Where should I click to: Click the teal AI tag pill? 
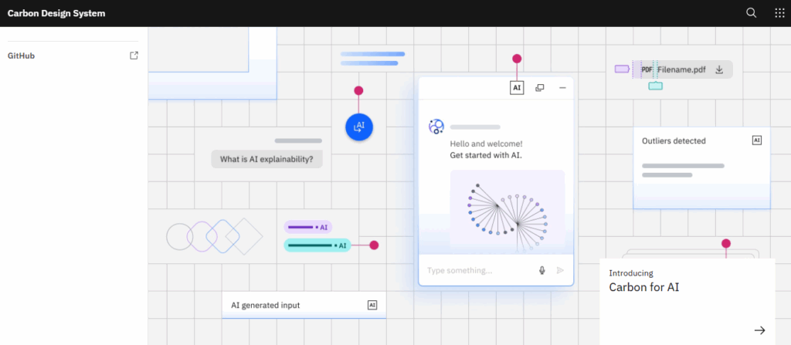click(x=317, y=245)
